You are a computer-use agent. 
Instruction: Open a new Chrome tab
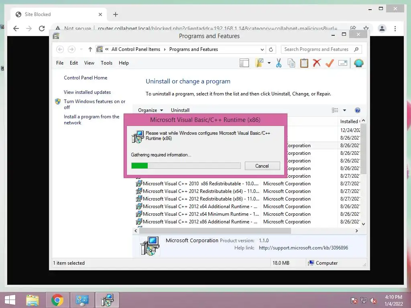pyautogui.click(x=116, y=14)
